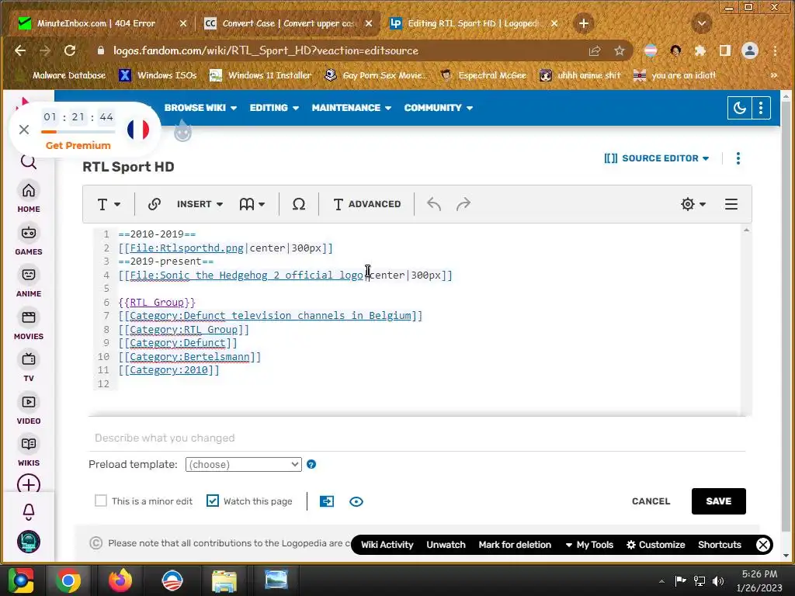795x596 pixels.
Task: Open the Preload template combo box
Action: pos(243,464)
